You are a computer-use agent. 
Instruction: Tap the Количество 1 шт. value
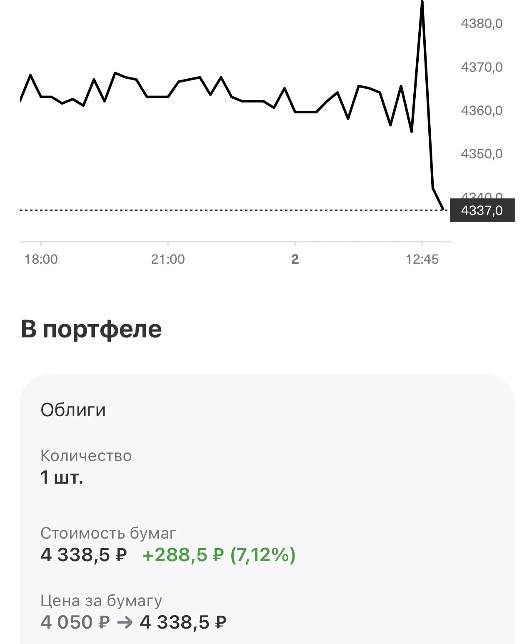pos(62,477)
